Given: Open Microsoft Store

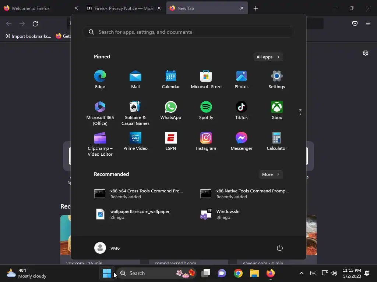Looking at the screenshot, I should pos(206,80).
